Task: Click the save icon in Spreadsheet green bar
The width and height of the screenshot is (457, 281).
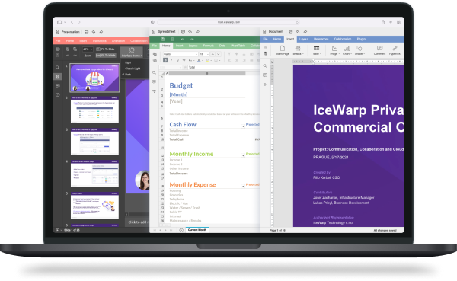Action: (x=163, y=39)
